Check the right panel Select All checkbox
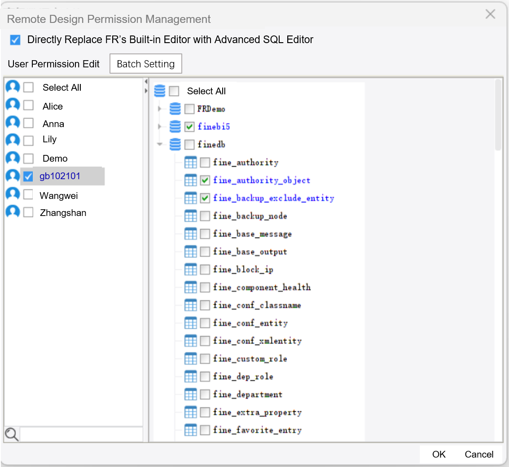The image size is (509, 467). (174, 91)
